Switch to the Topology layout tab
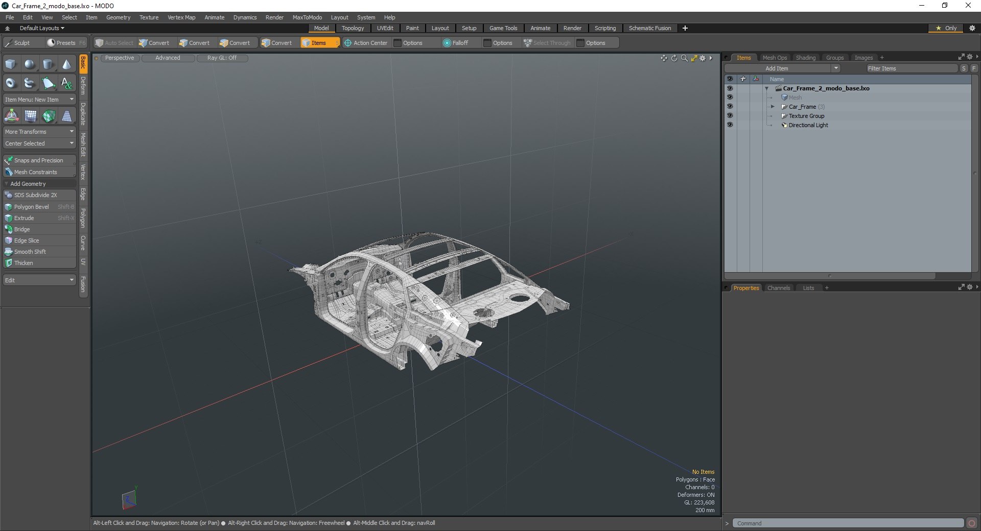This screenshot has width=981, height=531. (353, 28)
